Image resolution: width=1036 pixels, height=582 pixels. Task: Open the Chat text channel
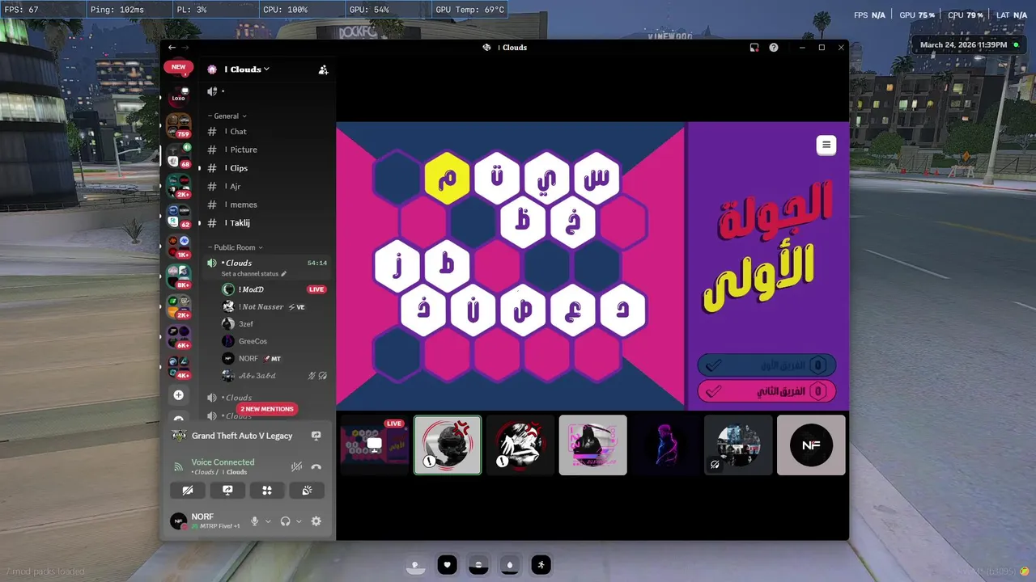point(267,132)
